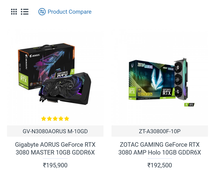This screenshot has width=219, height=181.
Task: Click the middle rating star
Action: tap(55, 119)
